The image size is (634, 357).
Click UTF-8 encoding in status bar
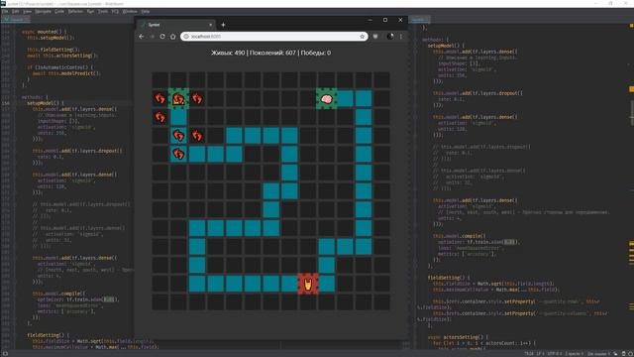(554, 354)
